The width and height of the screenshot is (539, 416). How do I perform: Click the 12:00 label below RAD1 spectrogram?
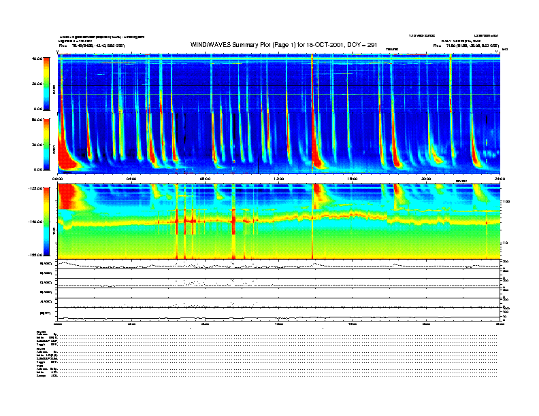pyautogui.click(x=278, y=179)
